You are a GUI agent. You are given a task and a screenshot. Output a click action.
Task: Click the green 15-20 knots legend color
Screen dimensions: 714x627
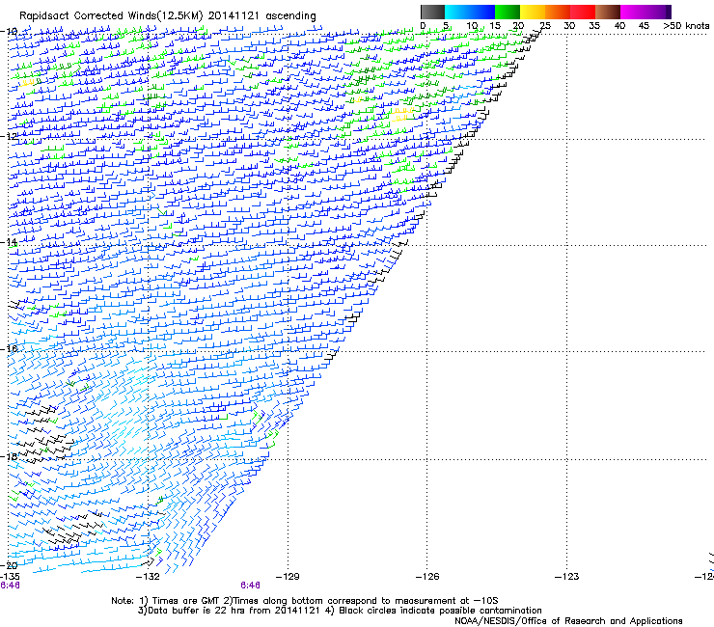click(x=508, y=12)
